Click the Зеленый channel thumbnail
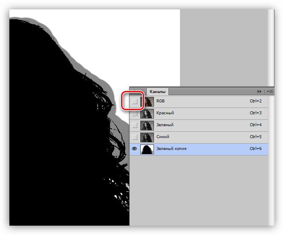 click(148, 125)
